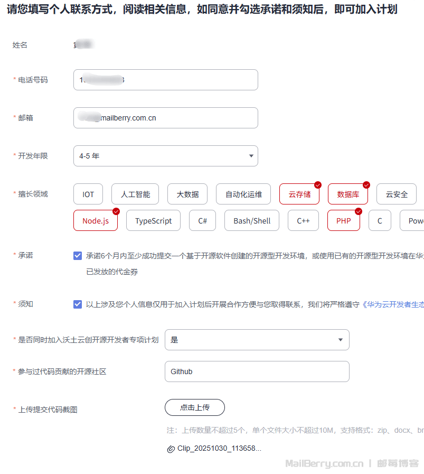Open the 华为云开发者生态 agreement link
424x474 pixels.
(392, 304)
